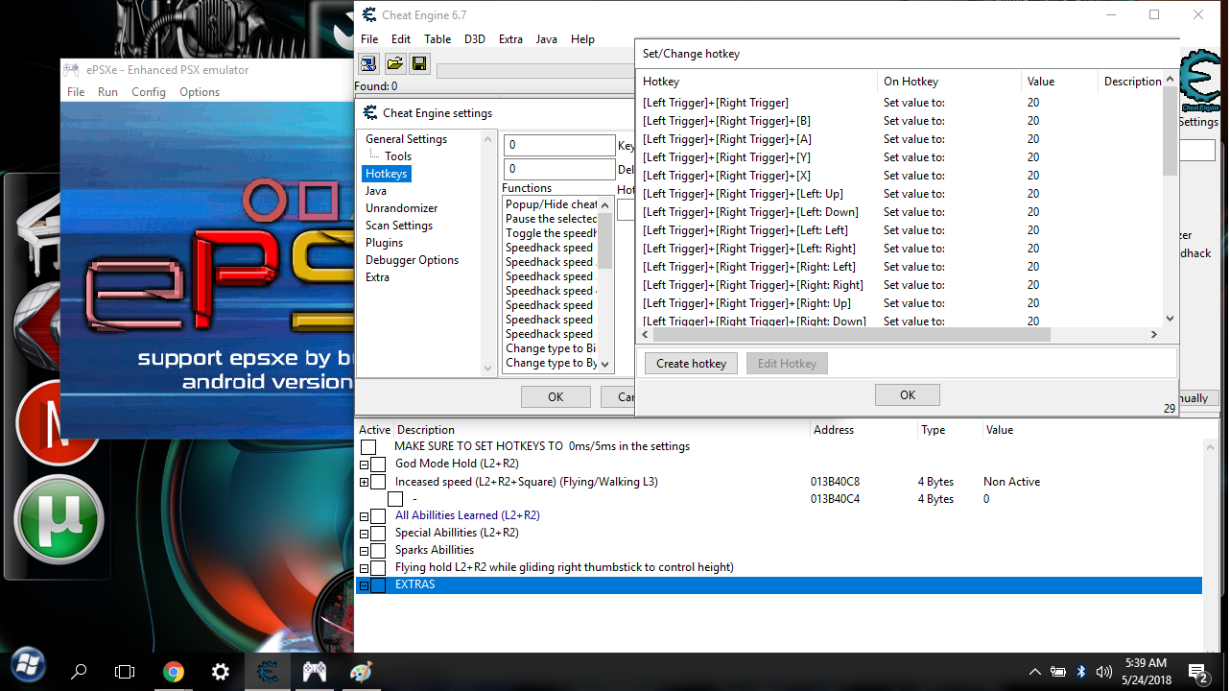Open the D3D menu in Cheat Engine
The height and width of the screenshot is (691, 1230).
coord(474,39)
